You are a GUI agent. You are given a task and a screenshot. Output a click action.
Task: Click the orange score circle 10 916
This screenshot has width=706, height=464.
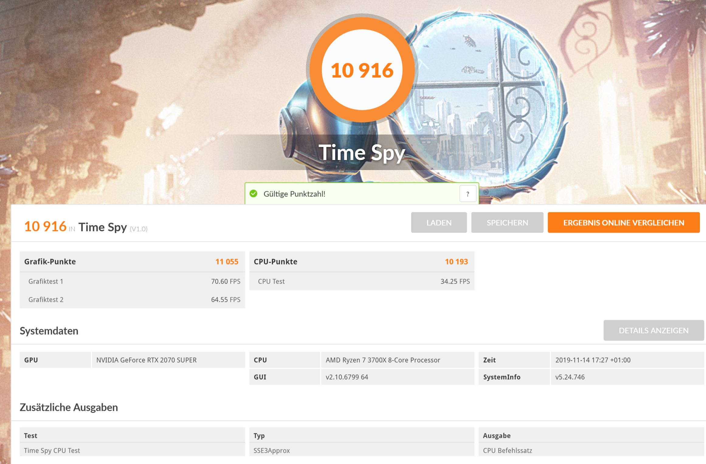click(362, 70)
